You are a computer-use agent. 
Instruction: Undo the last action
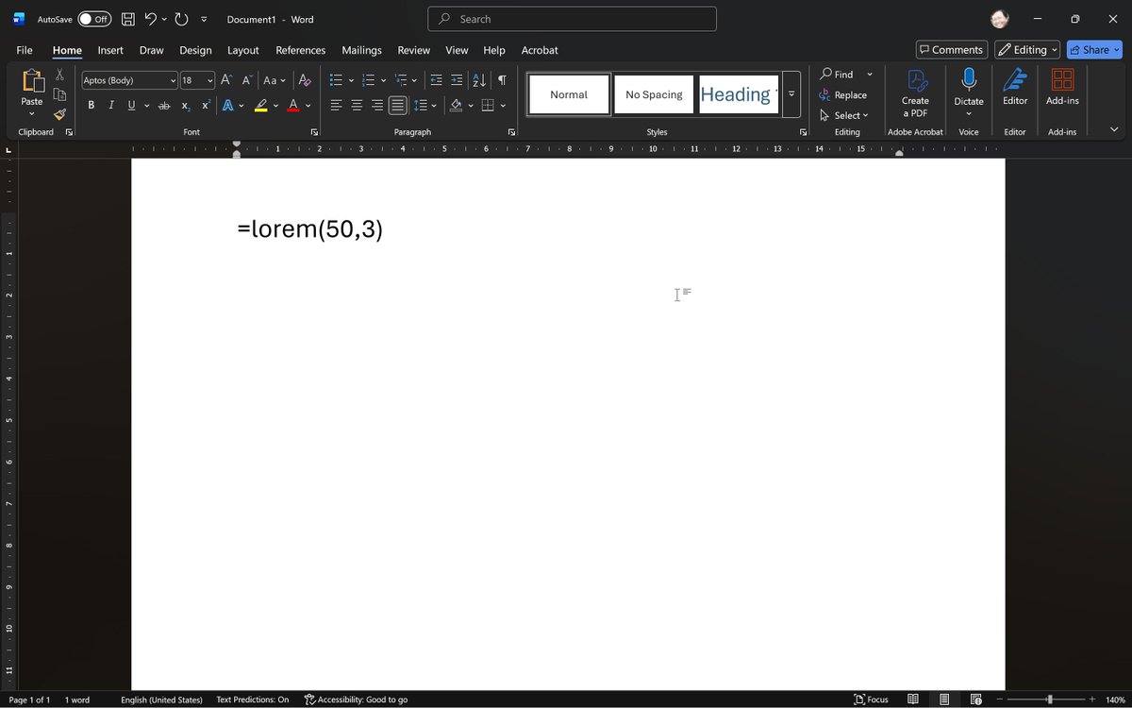pyautogui.click(x=150, y=19)
